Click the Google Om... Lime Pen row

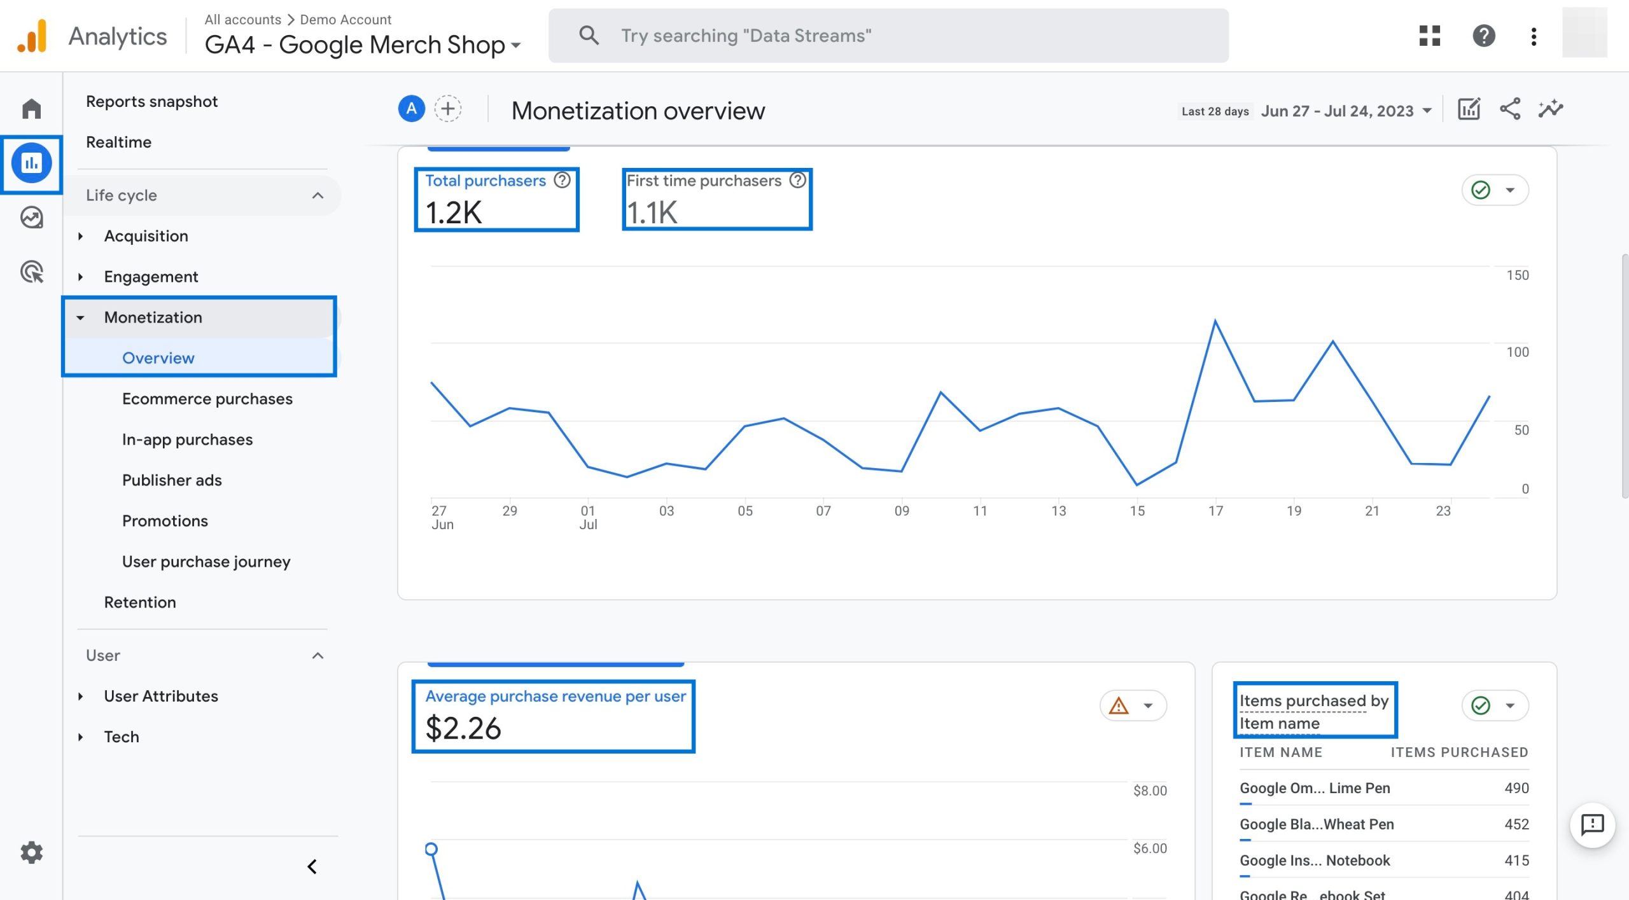point(1383,788)
